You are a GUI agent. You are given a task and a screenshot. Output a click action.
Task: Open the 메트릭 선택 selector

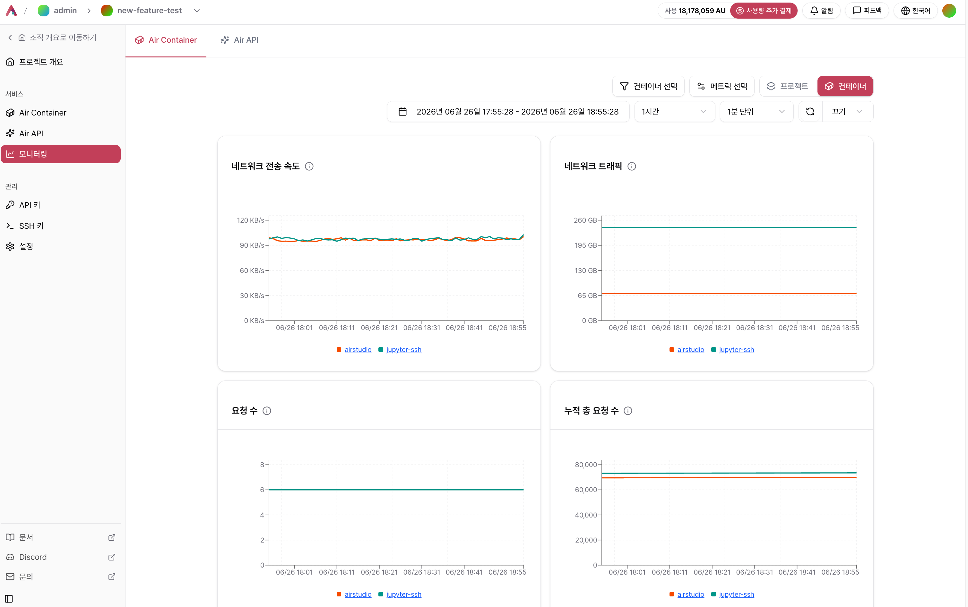(x=722, y=86)
